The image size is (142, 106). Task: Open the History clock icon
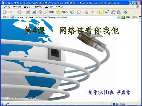(72, 12)
